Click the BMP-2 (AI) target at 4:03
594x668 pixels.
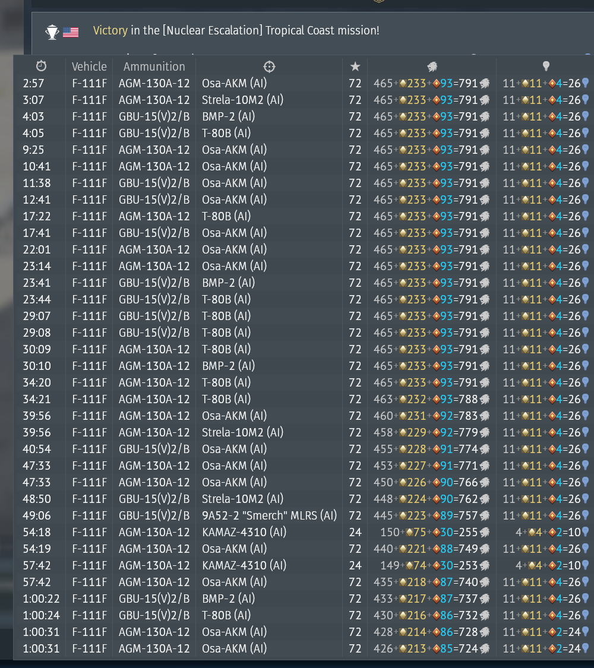(x=228, y=116)
